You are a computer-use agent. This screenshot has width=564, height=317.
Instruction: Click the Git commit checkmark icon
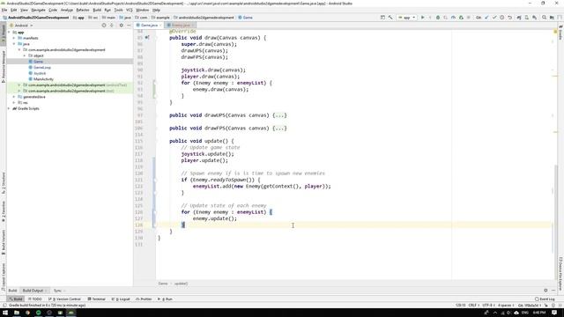click(x=494, y=18)
